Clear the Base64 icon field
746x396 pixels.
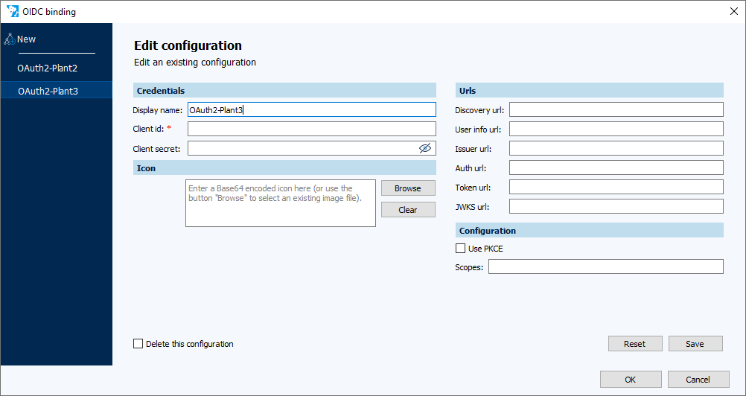coord(408,210)
